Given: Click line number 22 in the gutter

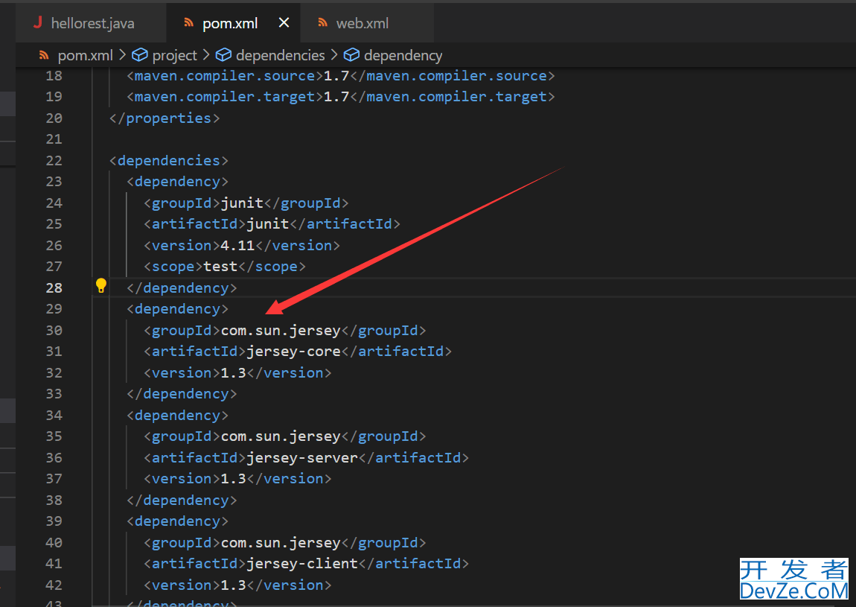Looking at the screenshot, I should [x=54, y=161].
